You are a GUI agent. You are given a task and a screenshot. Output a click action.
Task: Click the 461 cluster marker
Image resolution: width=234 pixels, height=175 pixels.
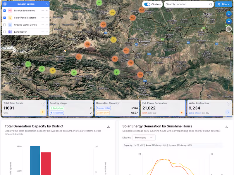(x=103, y=24)
